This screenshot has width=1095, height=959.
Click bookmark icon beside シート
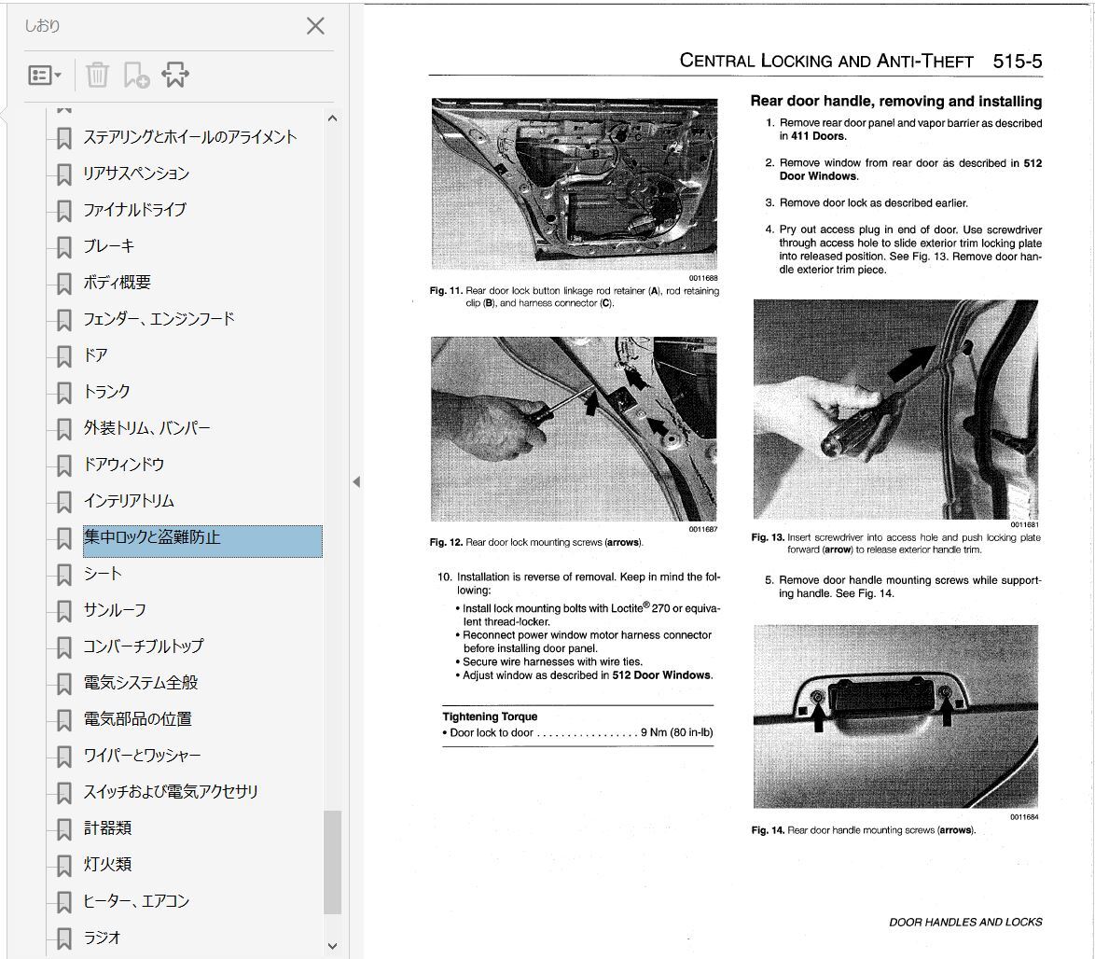[x=63, y=575]
